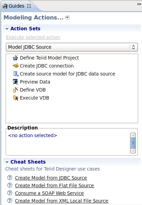Open Create Model from Flat File Source cheat sheet
Screen dimensions: 142x205
click(54, 186)
